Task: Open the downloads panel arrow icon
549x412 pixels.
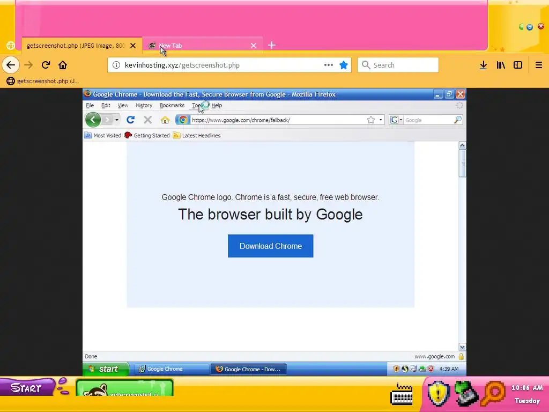Action: (483, 65)
